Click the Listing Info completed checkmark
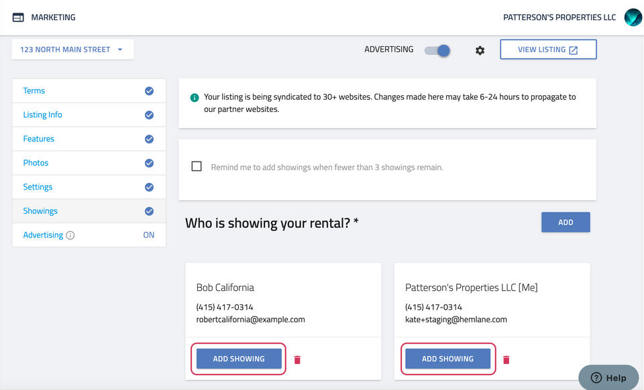Screen dimensions: 644x390 tap(149, 115)
